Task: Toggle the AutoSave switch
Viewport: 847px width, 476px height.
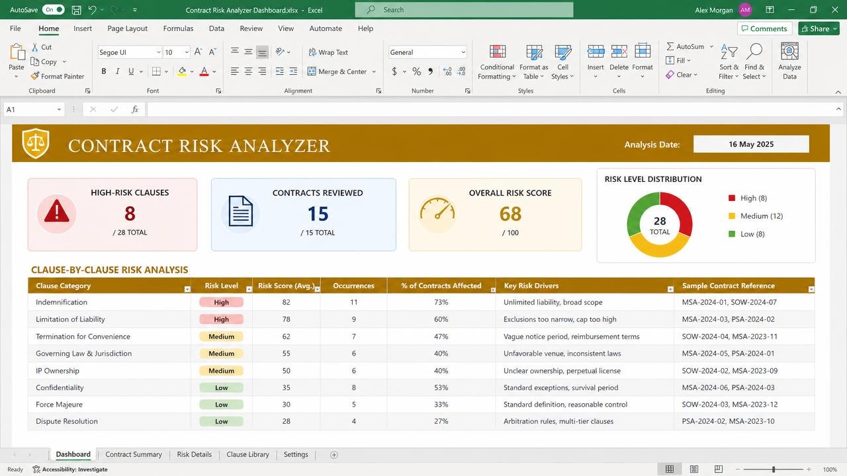Action: point(53,10)
